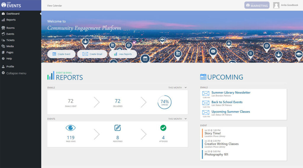This screenshot has height=168, width=303.
Task: Select Tickets from the sidebar menu
Action: tap(10, 40)
